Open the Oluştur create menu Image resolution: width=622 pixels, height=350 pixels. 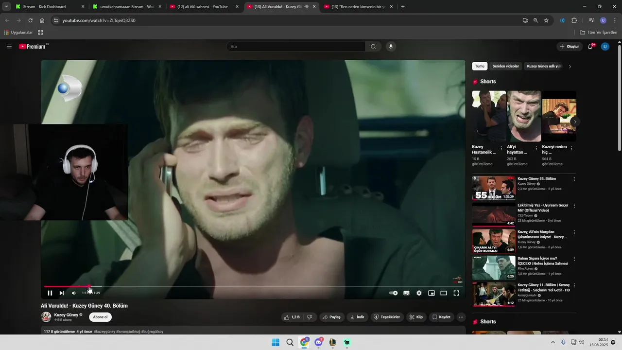(x=569, y=47)
